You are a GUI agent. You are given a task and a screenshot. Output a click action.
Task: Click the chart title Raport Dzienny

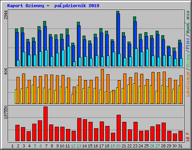[25, 6]
